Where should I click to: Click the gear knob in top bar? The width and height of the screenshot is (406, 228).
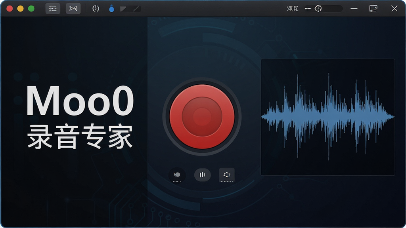[x=318, y=9]
